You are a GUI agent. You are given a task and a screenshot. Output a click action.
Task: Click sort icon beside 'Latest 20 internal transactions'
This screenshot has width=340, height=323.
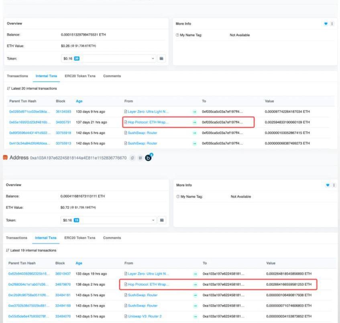pyautogui.click(x=8, y=88)
